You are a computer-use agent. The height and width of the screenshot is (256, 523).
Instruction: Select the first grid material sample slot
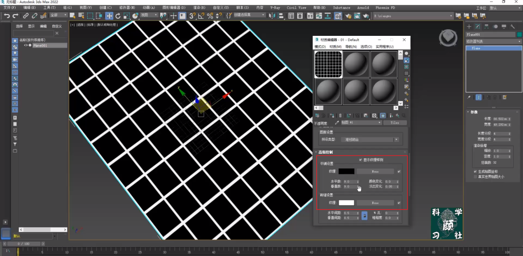(328, 64)
